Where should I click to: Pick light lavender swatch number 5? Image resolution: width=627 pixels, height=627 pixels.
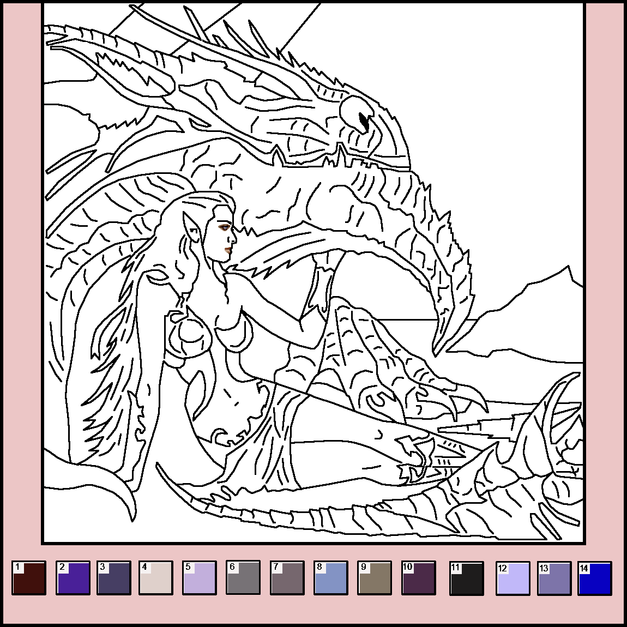tap(200, 578)
